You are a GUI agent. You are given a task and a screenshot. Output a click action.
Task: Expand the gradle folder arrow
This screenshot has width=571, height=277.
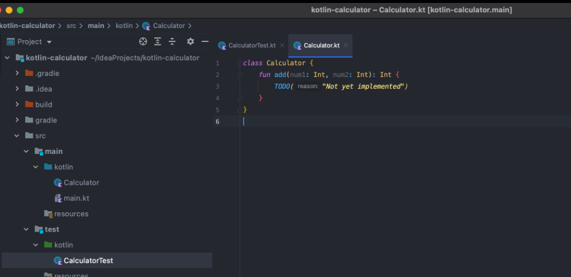[x=17, y=120]
